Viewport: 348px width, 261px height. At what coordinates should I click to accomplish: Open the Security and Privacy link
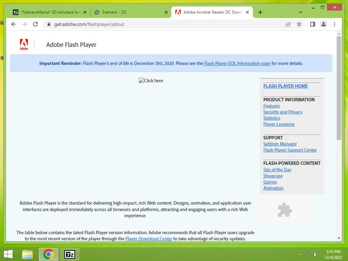(283, 112)
